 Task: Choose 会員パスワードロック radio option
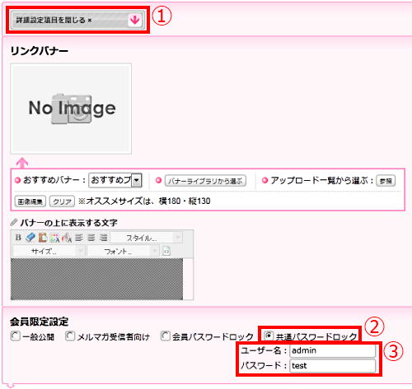(x=165, y=336)
